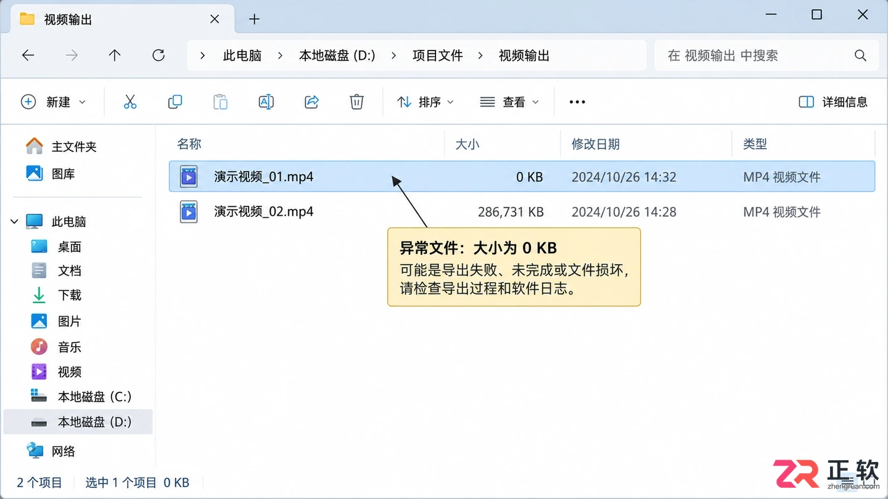Open the three-dot more options menu
Image resolution: width=888 pixels, height=499 pixels.
point(577,102)
